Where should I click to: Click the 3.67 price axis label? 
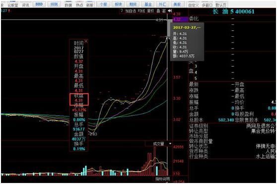coord(176,77)
